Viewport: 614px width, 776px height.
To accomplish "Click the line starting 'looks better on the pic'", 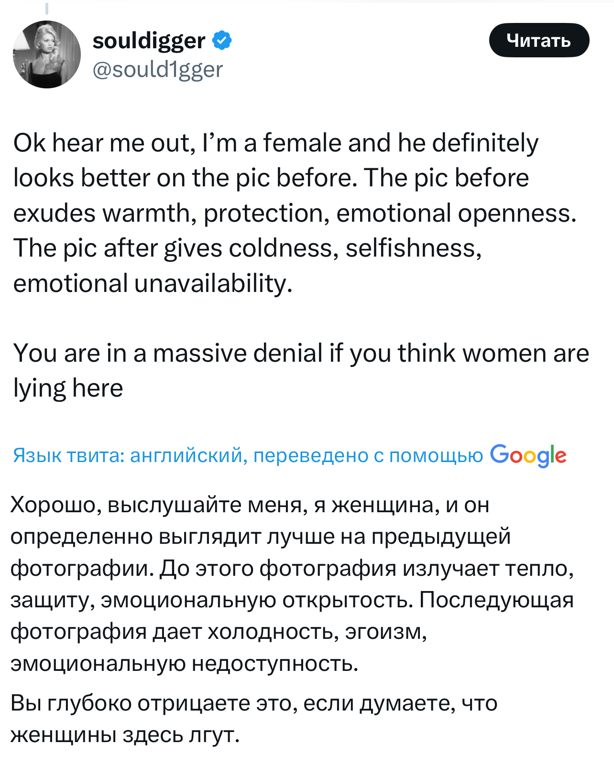I will tap(271, 178).
